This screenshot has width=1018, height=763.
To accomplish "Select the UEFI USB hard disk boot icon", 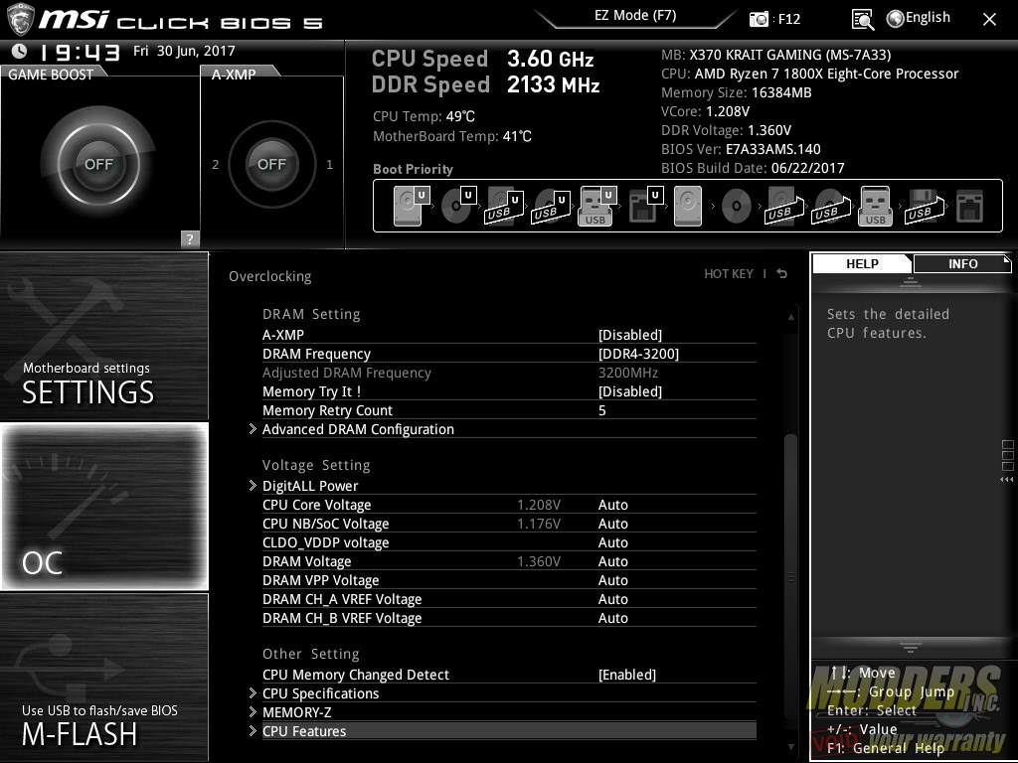I will pos(504,207).
